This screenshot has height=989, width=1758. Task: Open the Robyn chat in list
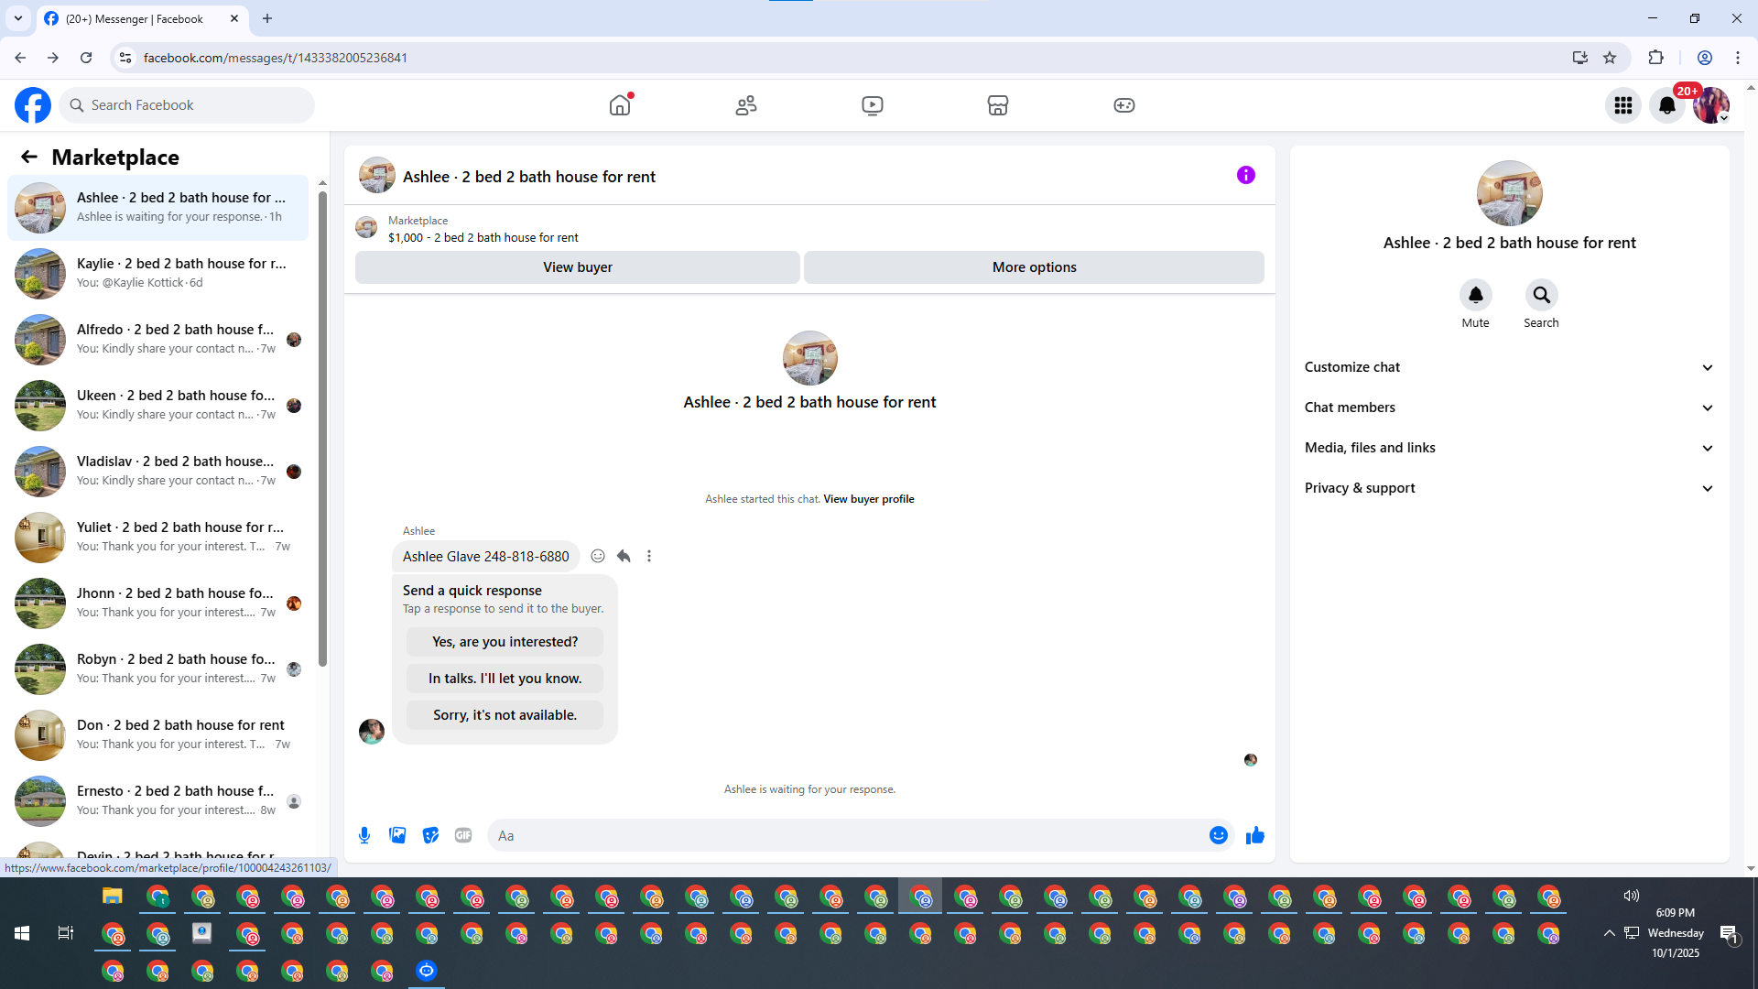[158, 669]
